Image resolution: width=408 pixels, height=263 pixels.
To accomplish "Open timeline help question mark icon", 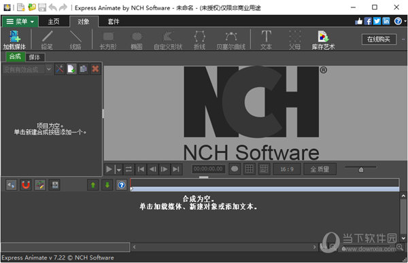I will click(x=122, y=185).
